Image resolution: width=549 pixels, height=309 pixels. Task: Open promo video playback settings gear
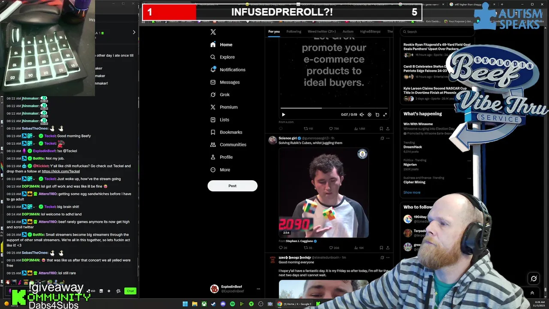click(x=369, y=115)
